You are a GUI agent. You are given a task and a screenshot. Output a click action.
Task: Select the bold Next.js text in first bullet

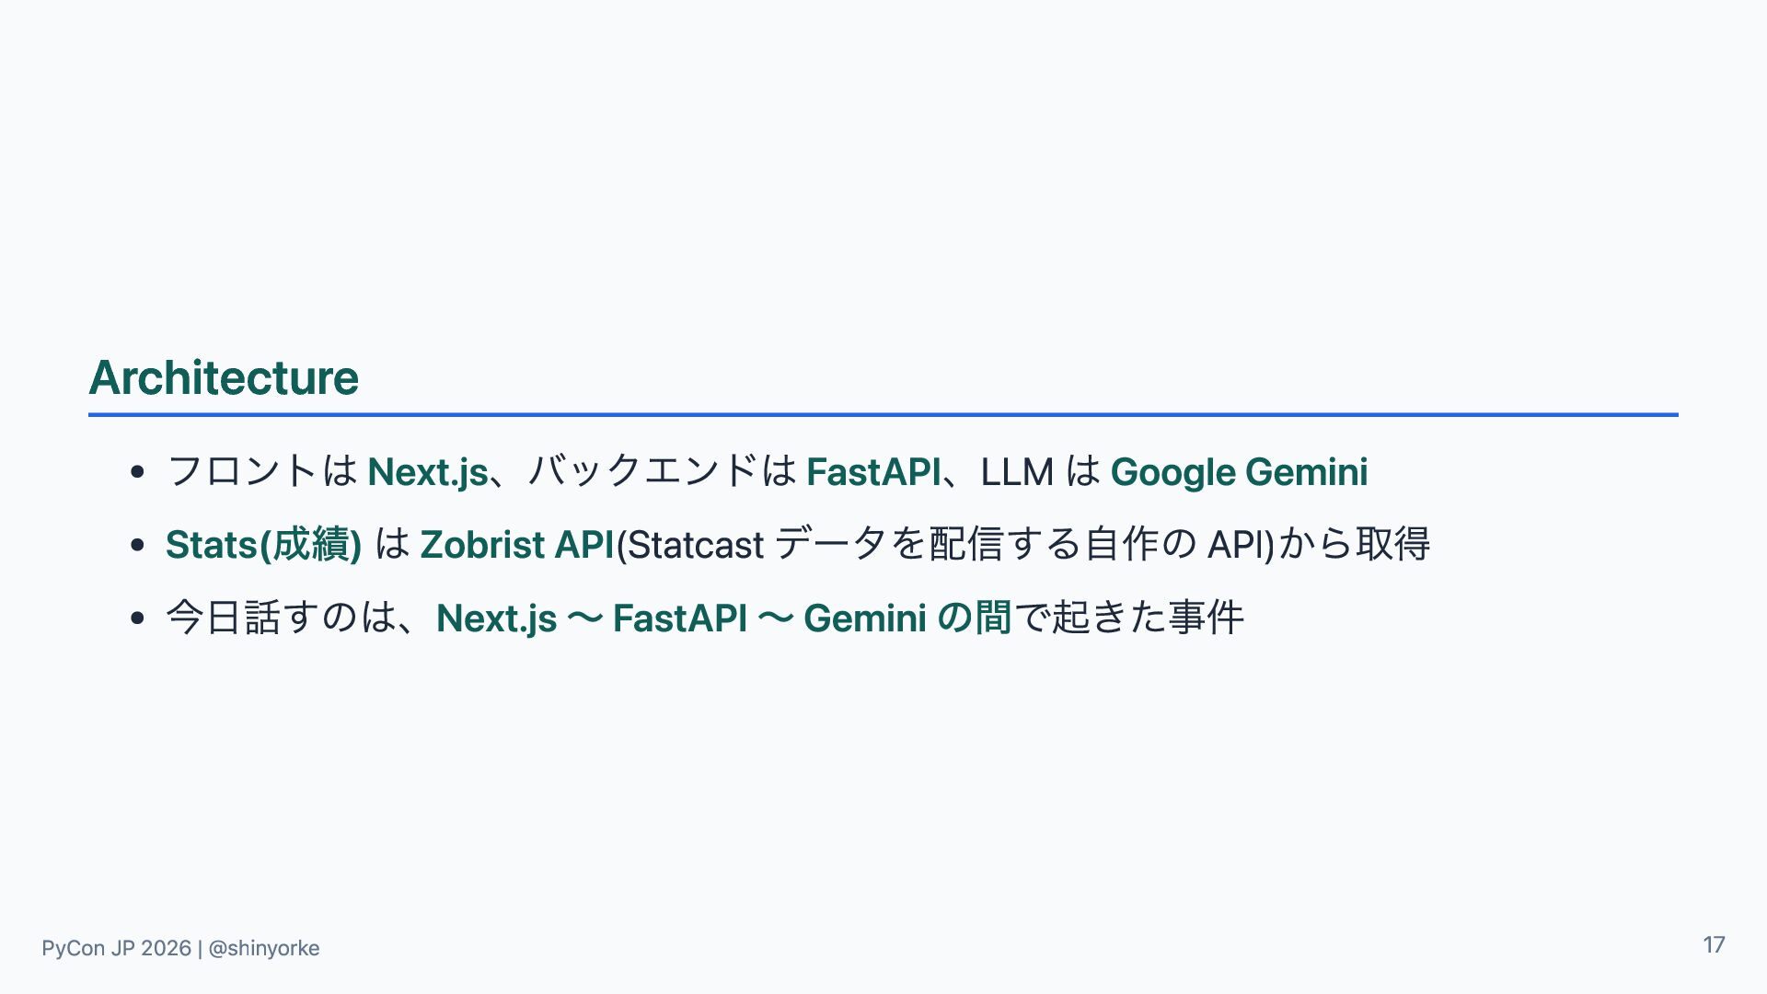tap(428, 472)
